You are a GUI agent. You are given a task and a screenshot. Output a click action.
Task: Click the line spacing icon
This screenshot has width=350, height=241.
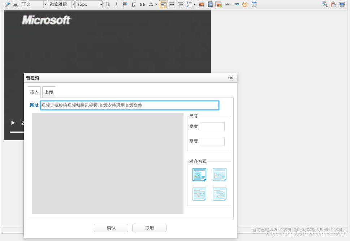click(x=190, y=4)
